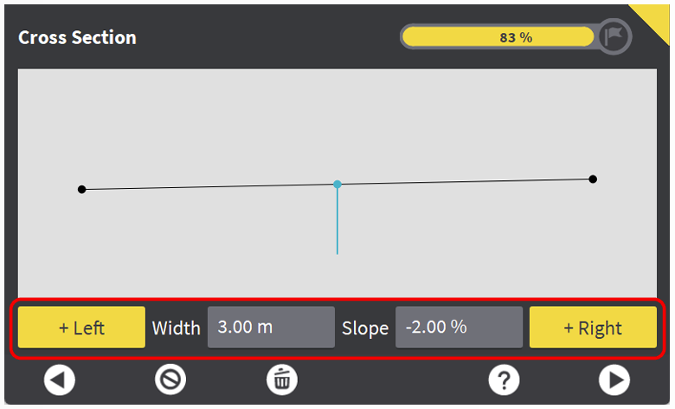Click the Cross Section title text
This screenshot has height=409, width=675.
(77, 38)
